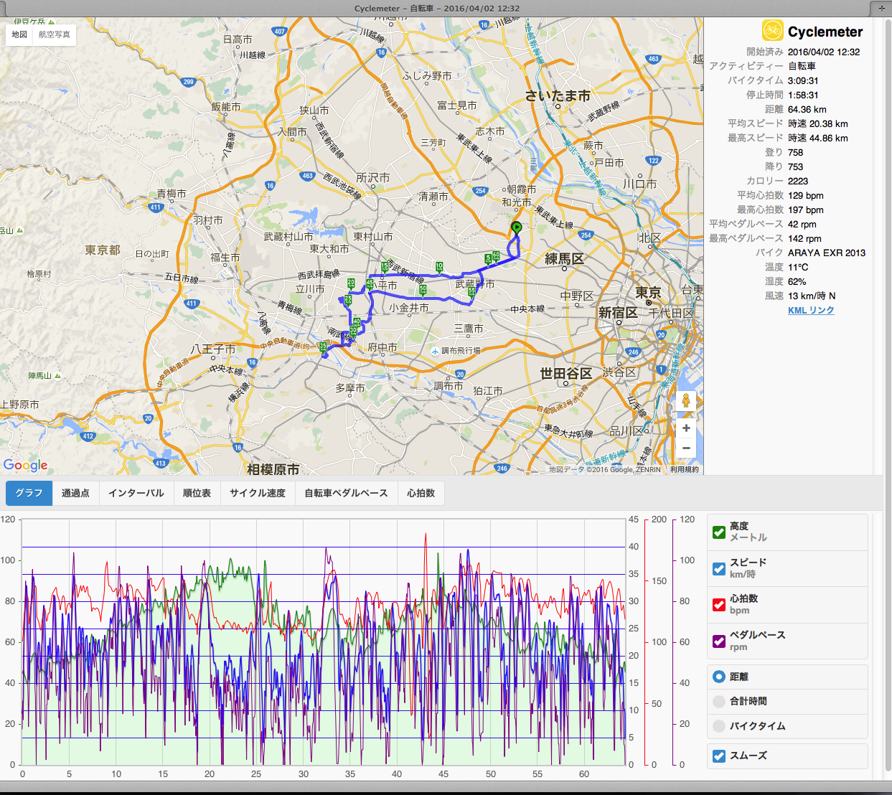Viewport: 892px width, 795px height.
Task: Click the bike time value 3:09:31
Action: click(803, 80)
